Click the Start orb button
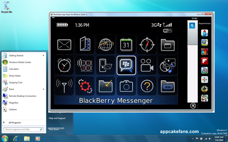This screenshot has width=228, height=142. pyautogui.click(x=5, y=139)
